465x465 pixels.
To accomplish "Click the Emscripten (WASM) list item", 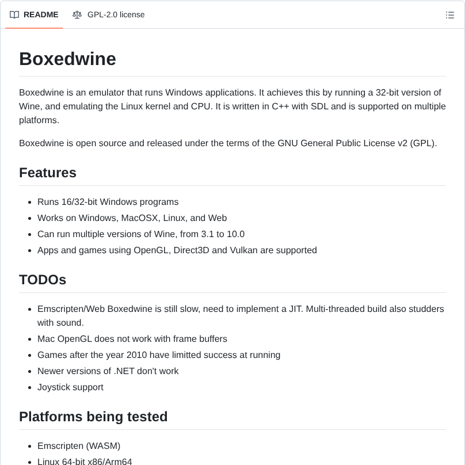I will (79, 446).
